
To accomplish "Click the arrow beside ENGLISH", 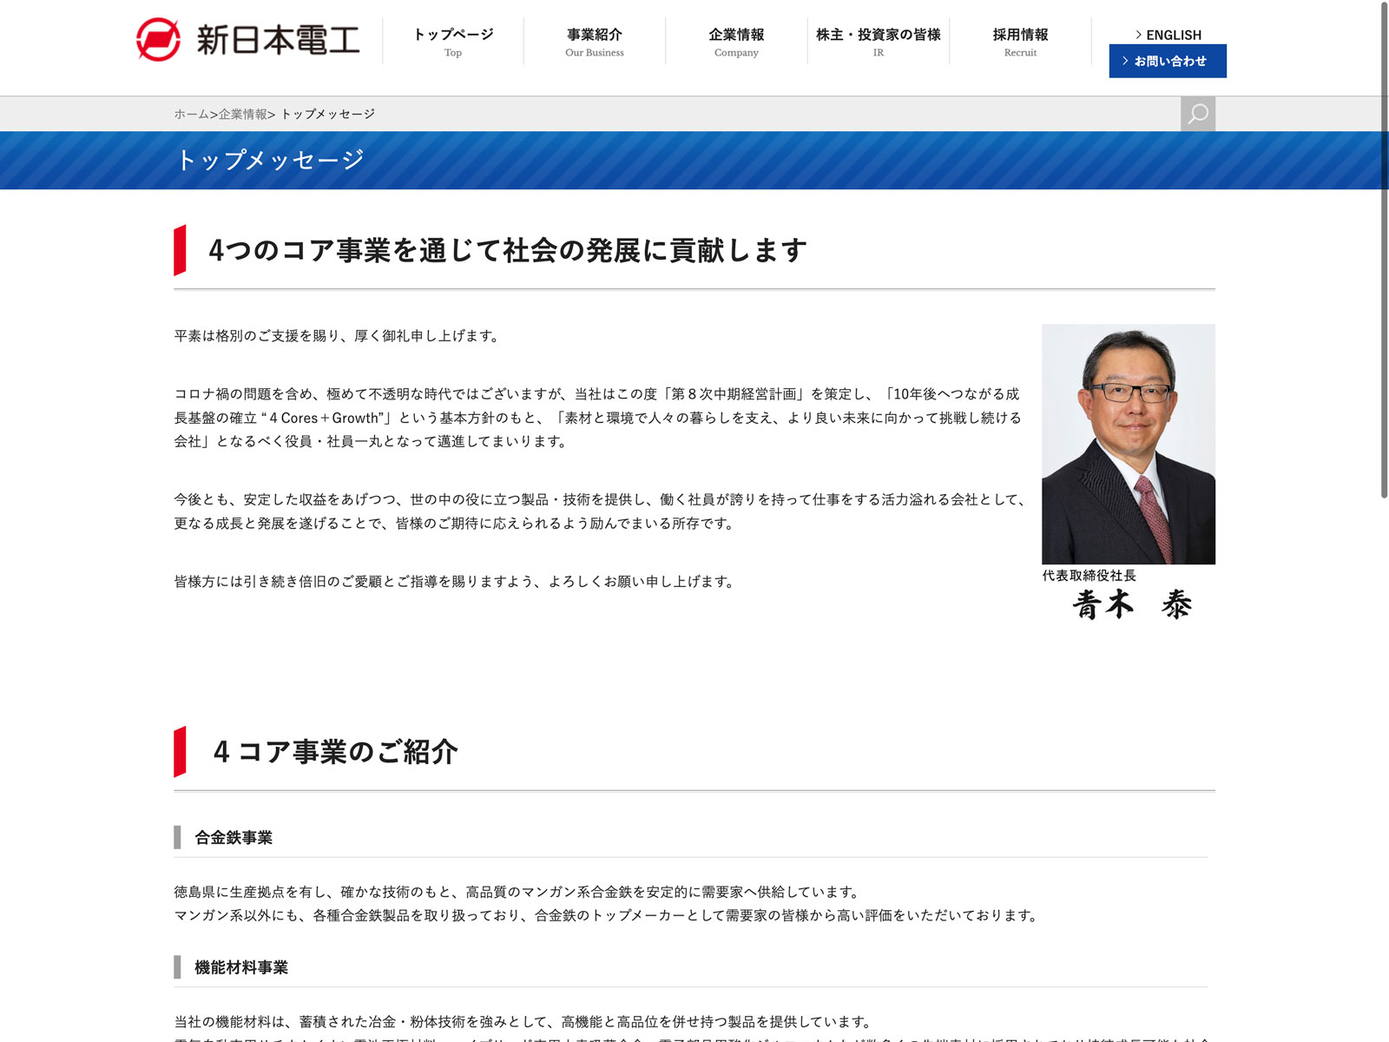I will click(x=1138, y=35).
